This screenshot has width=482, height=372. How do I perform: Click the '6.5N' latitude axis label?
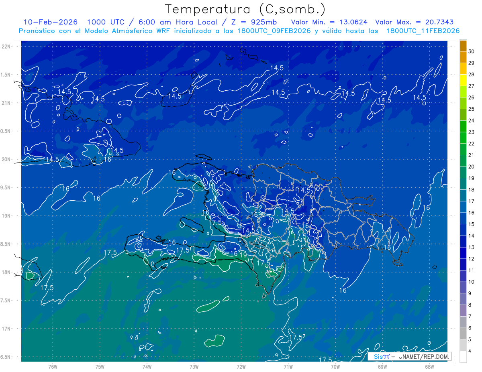coord(5,357)
